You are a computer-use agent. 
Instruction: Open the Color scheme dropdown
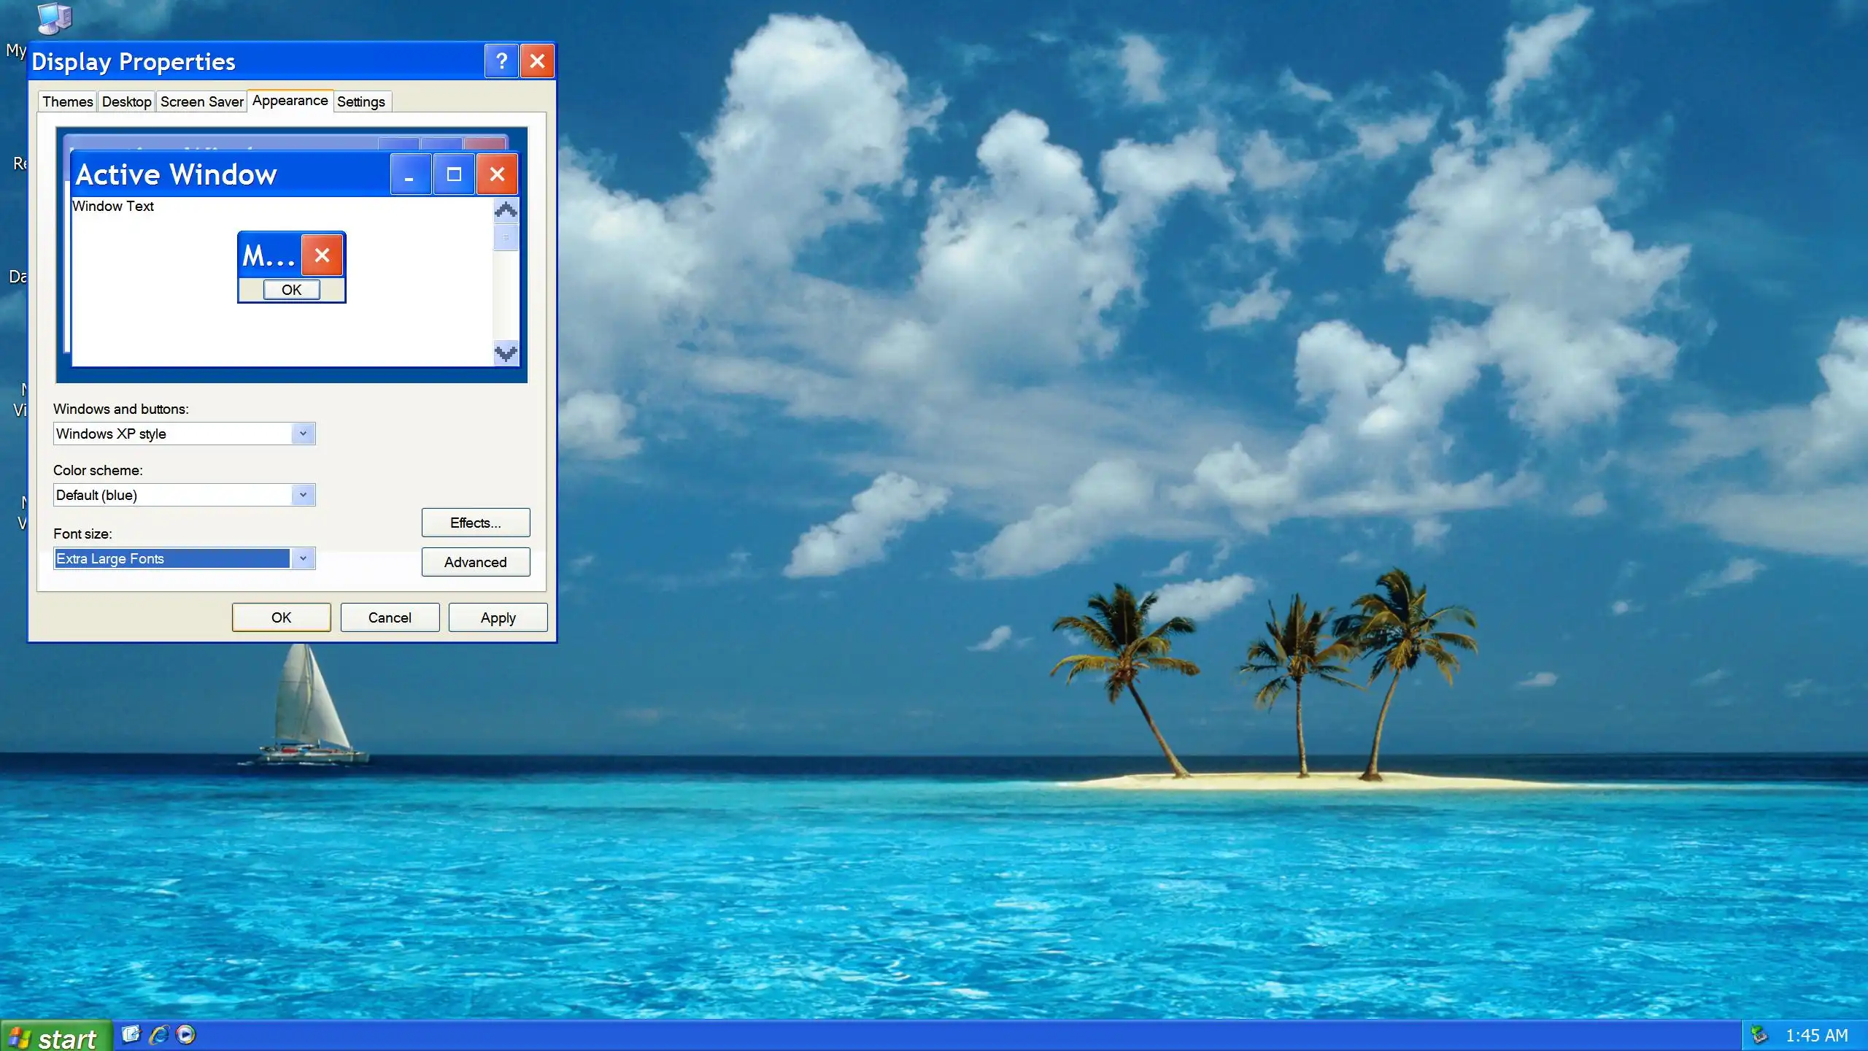pos(303,495)
